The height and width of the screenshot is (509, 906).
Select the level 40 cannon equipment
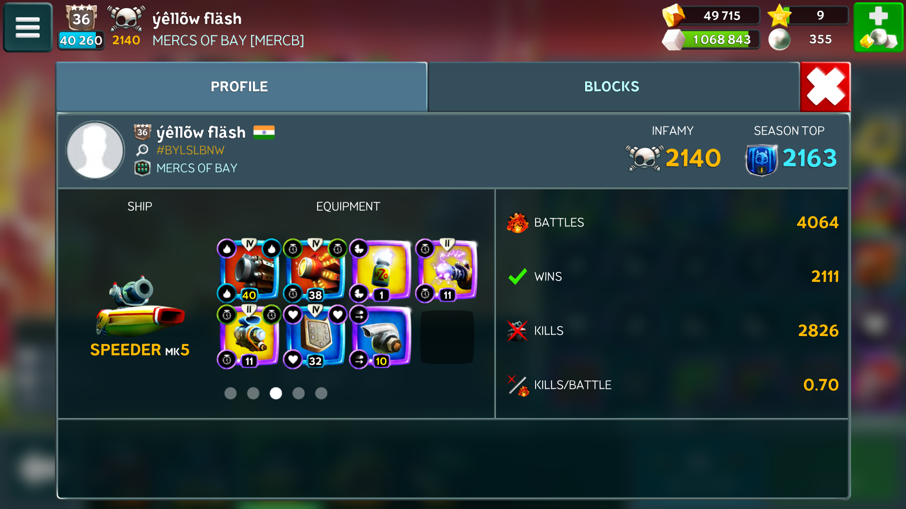point(249,271)
